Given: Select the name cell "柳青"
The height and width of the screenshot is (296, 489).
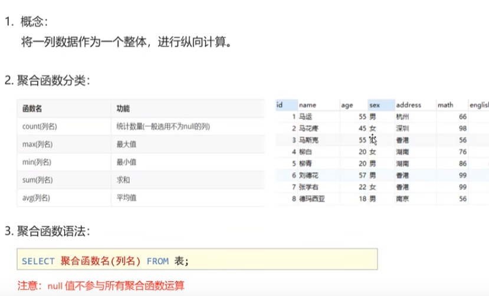Looking at the screenshot, I should 306,163.
